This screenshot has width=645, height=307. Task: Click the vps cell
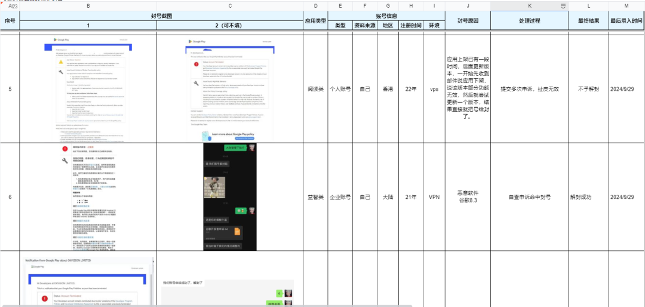tap(434, 89)
